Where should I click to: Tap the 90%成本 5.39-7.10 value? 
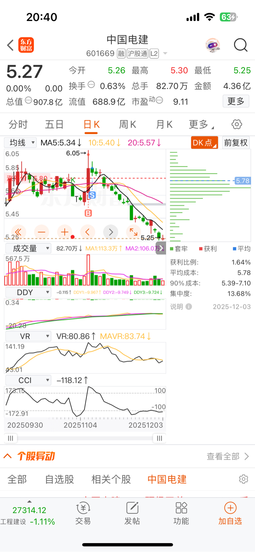pyautogui.click(x=236, y=283)
